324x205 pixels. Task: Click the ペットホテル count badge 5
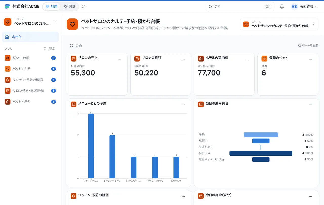(53, 102)
